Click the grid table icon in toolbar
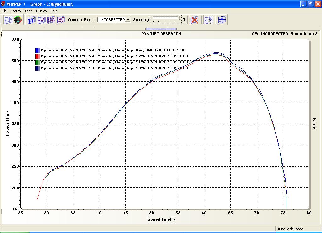Image resolution: width=322 pixels, height=233 pixels. [8, 20]
